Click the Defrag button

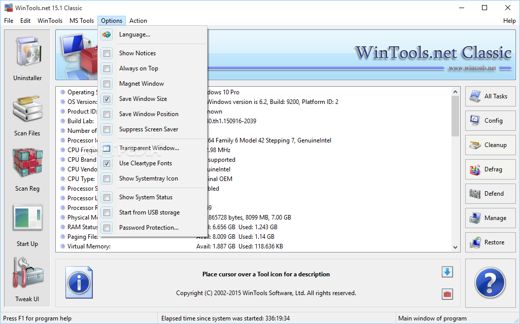coord(491,169)
